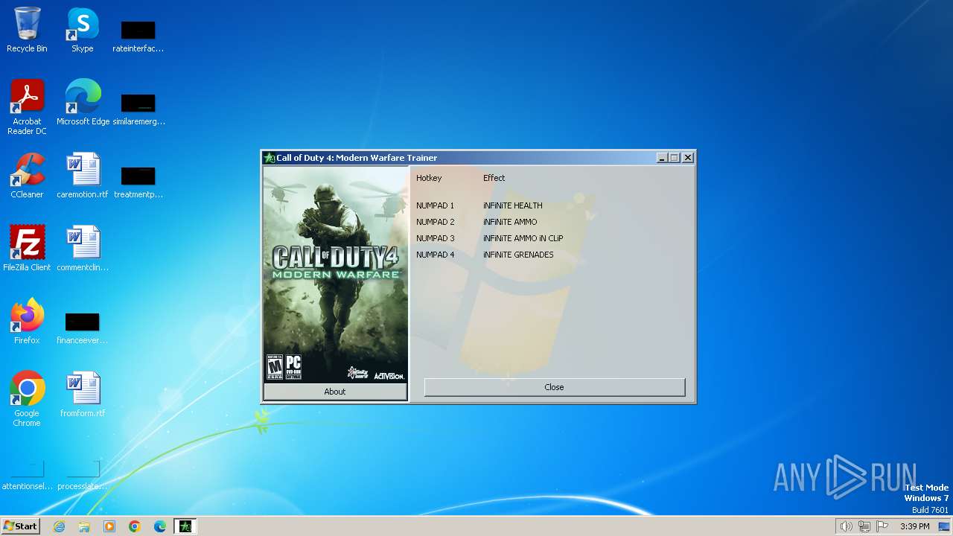Click the NUMPAD 2 hotkey label
Image resolution: width=953 pixels, height=536 pixels.
pyautogui.click(x=435, y=222)
